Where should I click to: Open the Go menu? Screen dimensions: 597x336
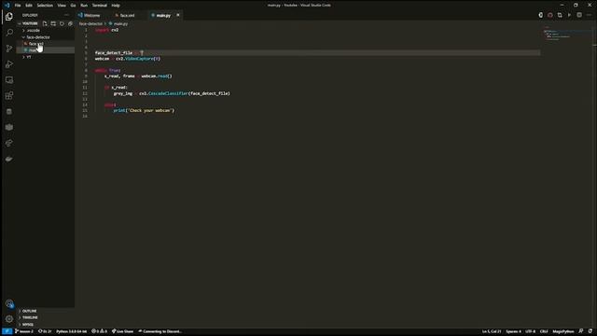click(73, 6)
